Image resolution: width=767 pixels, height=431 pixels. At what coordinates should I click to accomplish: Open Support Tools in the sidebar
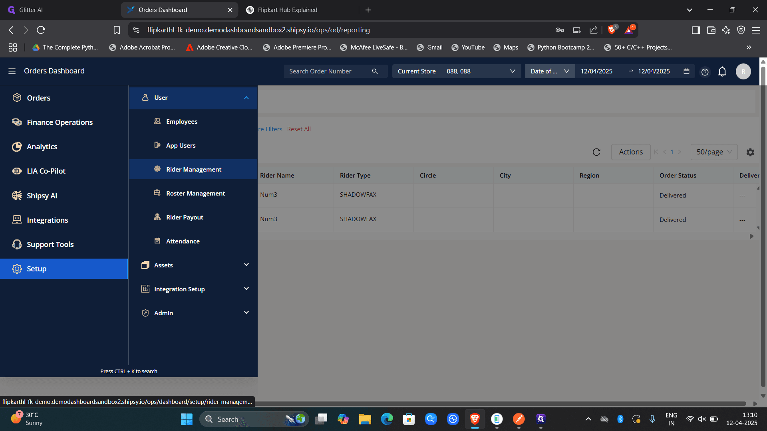coord(64,244)
